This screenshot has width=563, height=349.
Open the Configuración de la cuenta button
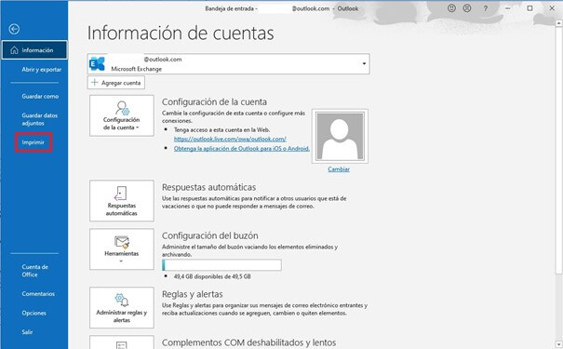coord(122,115)
